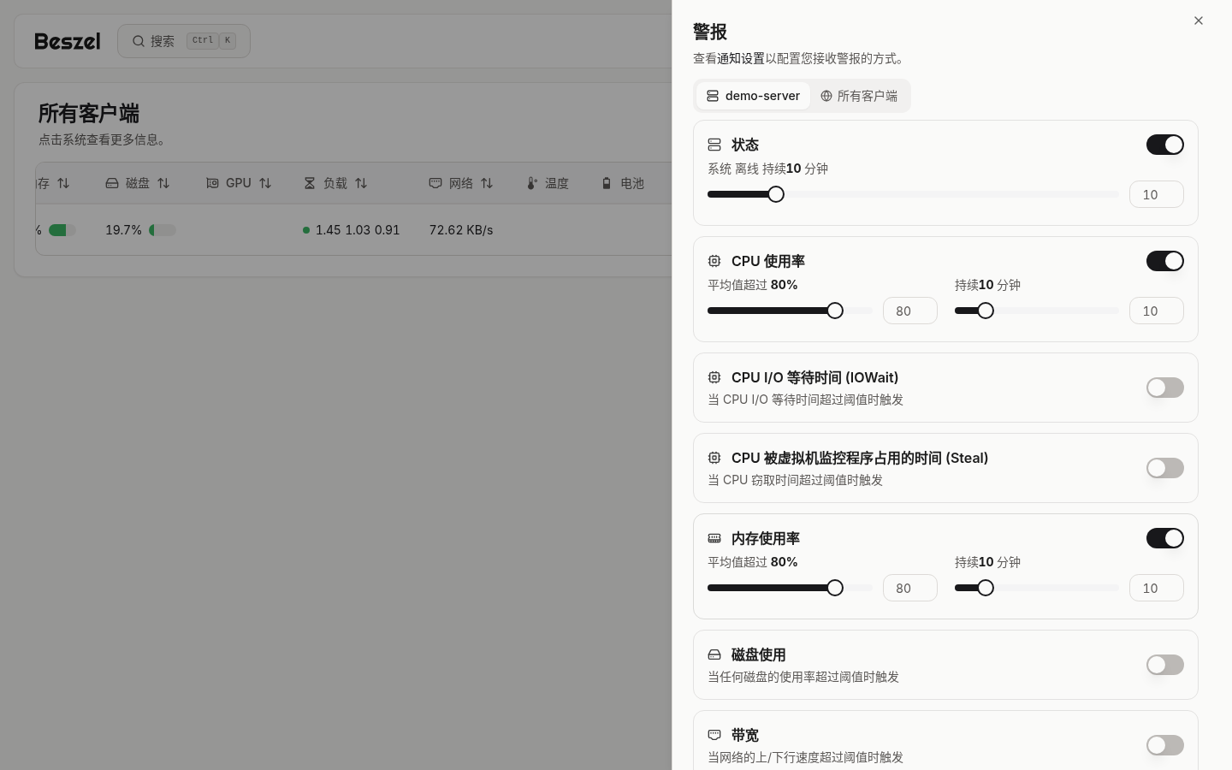This screenshot has width=1232, height=770.
Task: Click the GPU column chip icon
Action: pyautogui.click(x=212, y=183)
